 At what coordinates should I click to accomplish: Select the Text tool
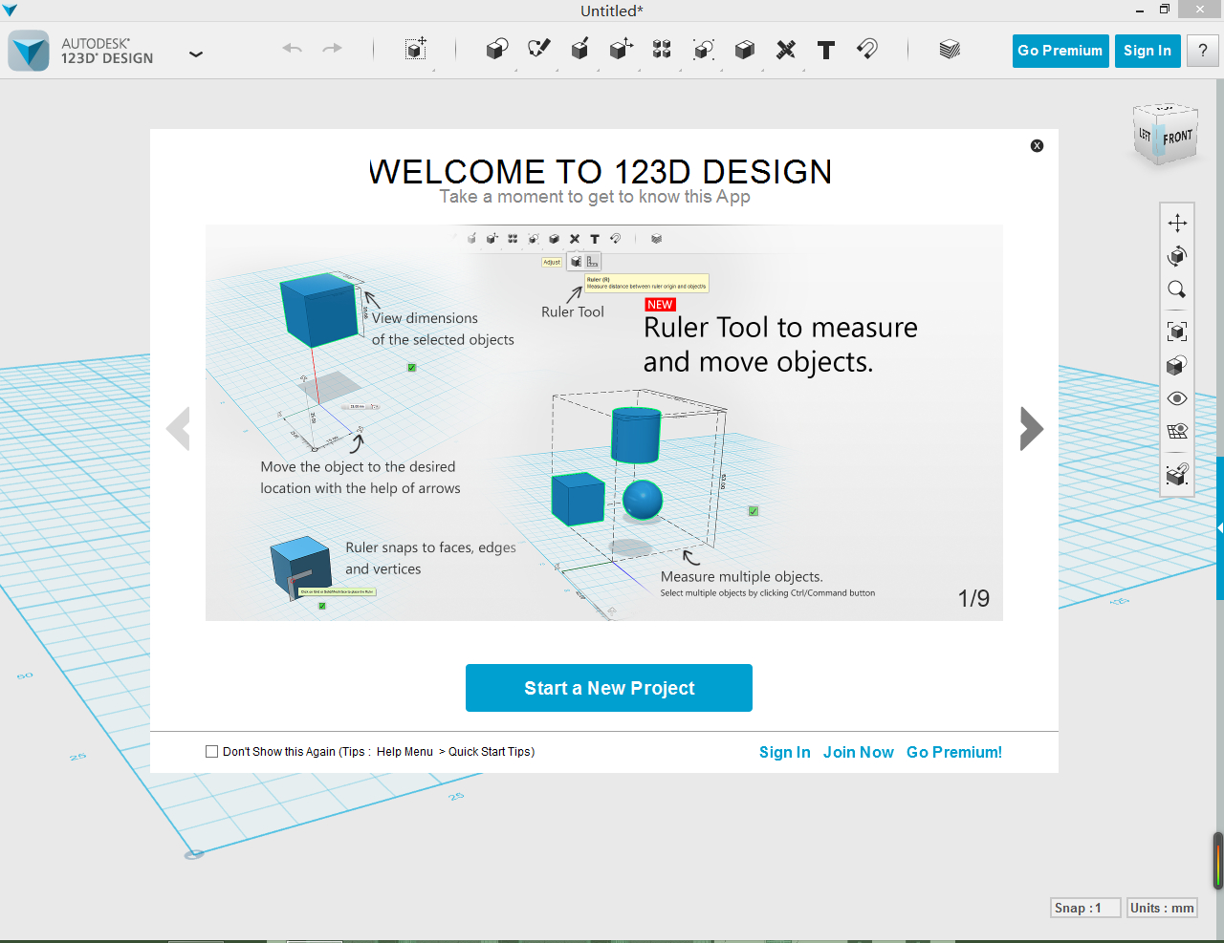coord(826,50)
